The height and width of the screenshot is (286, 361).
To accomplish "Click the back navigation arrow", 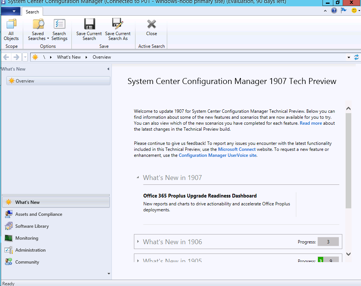I will coord(6,57).
